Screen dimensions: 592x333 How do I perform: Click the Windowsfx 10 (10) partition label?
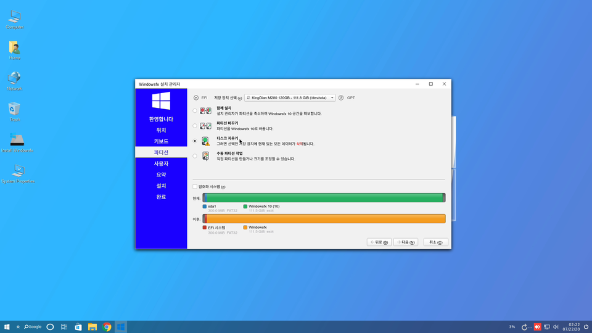(264, 207)
